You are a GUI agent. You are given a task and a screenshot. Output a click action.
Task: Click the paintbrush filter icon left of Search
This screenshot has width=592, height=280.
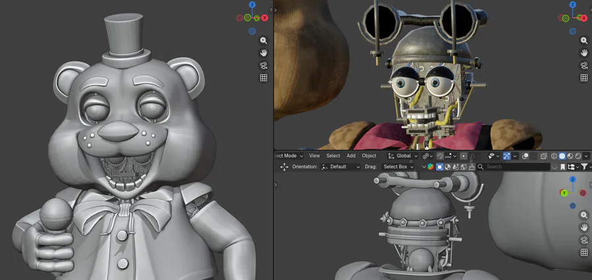click(472, 167)
